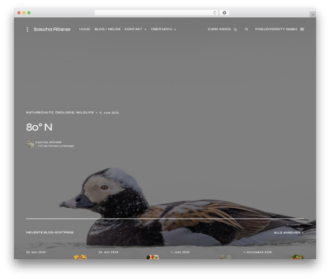This screenshot has height=279, width=330.
Task: Open the blog entry dated 1. November 2024
Action: click(257, 252)
